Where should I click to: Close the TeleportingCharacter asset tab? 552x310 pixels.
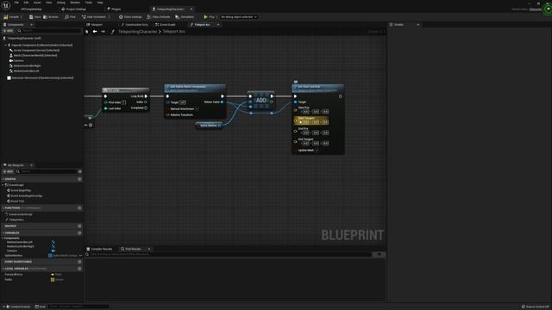click(x=191, y=9)
